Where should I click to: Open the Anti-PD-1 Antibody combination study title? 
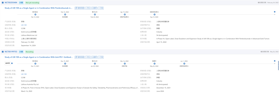coord(38,57)
